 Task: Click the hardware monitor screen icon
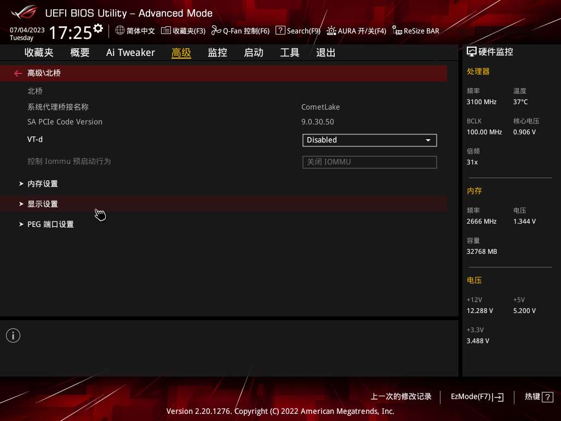point(472,52)
